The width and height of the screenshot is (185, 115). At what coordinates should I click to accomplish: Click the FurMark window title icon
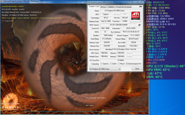2,1
